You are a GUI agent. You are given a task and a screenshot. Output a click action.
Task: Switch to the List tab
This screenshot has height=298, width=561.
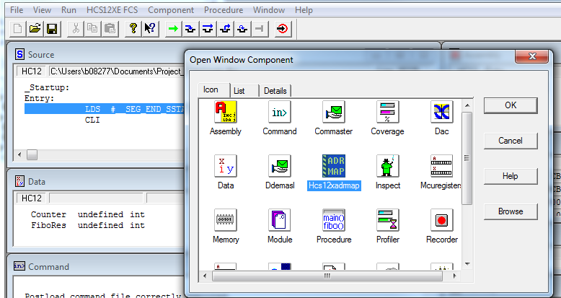244,91
